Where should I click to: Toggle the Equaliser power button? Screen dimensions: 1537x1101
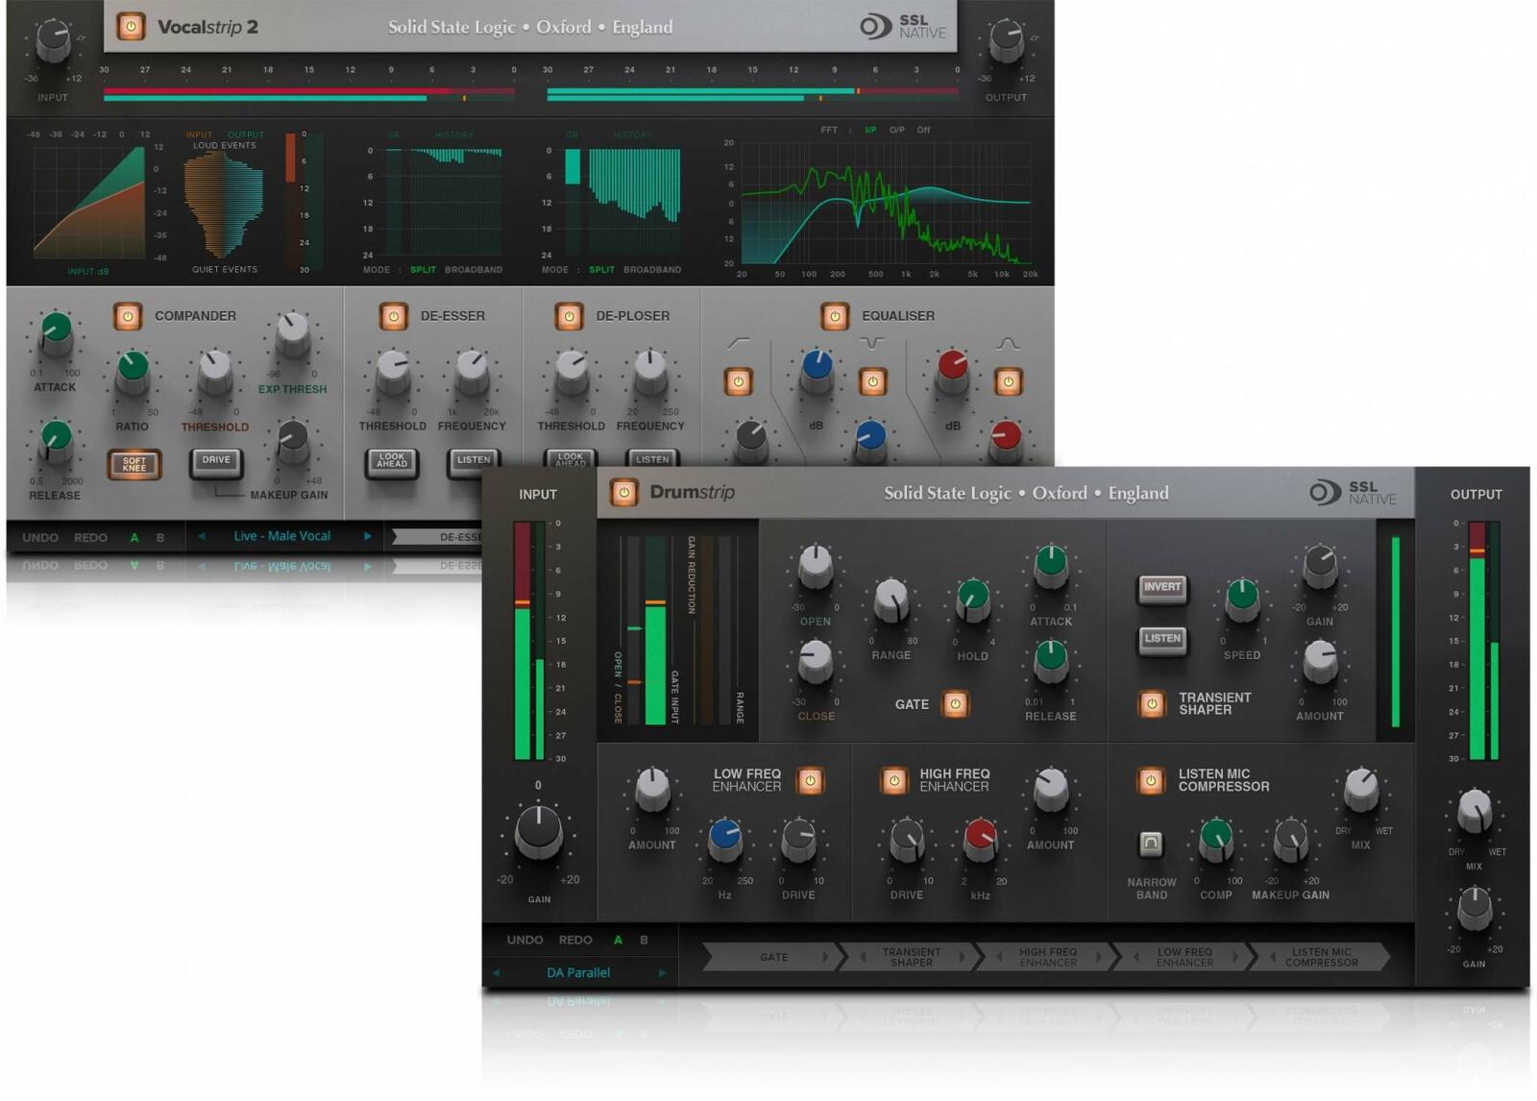click(x=835, y=316)
